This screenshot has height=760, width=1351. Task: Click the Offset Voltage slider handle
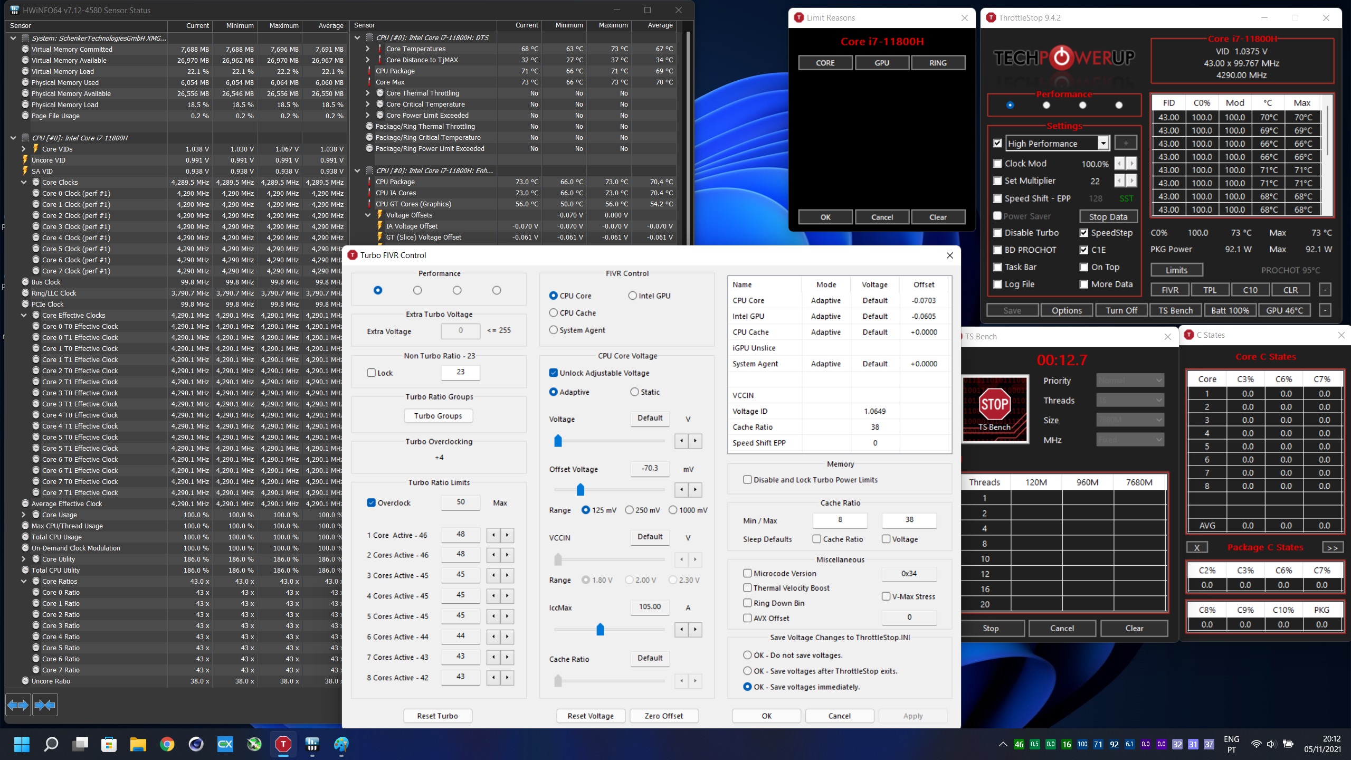click(581, 489)
